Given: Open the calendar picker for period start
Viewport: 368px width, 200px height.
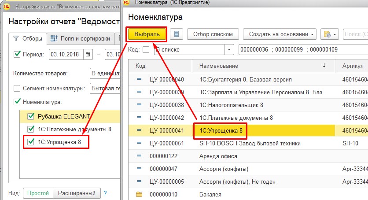Looking at the screenshot, I should (x=88, y=55).
